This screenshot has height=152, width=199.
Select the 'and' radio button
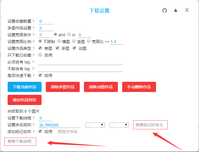coord(55,34)
